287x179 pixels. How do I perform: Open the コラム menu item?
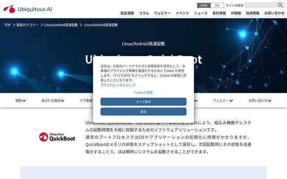pyautogui.click(x=144, y=13)
